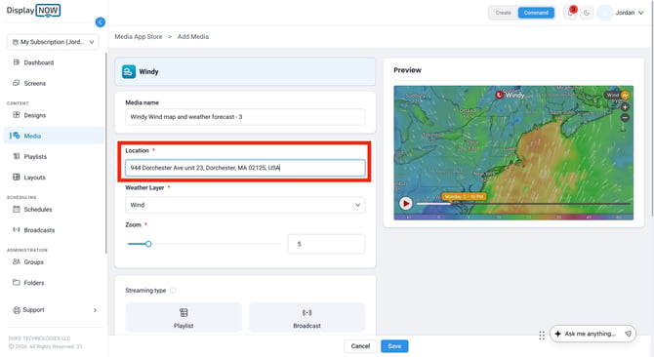The image size is (654, 357).
Task: Click into the Location address field
Action: (x=245, y=168)
